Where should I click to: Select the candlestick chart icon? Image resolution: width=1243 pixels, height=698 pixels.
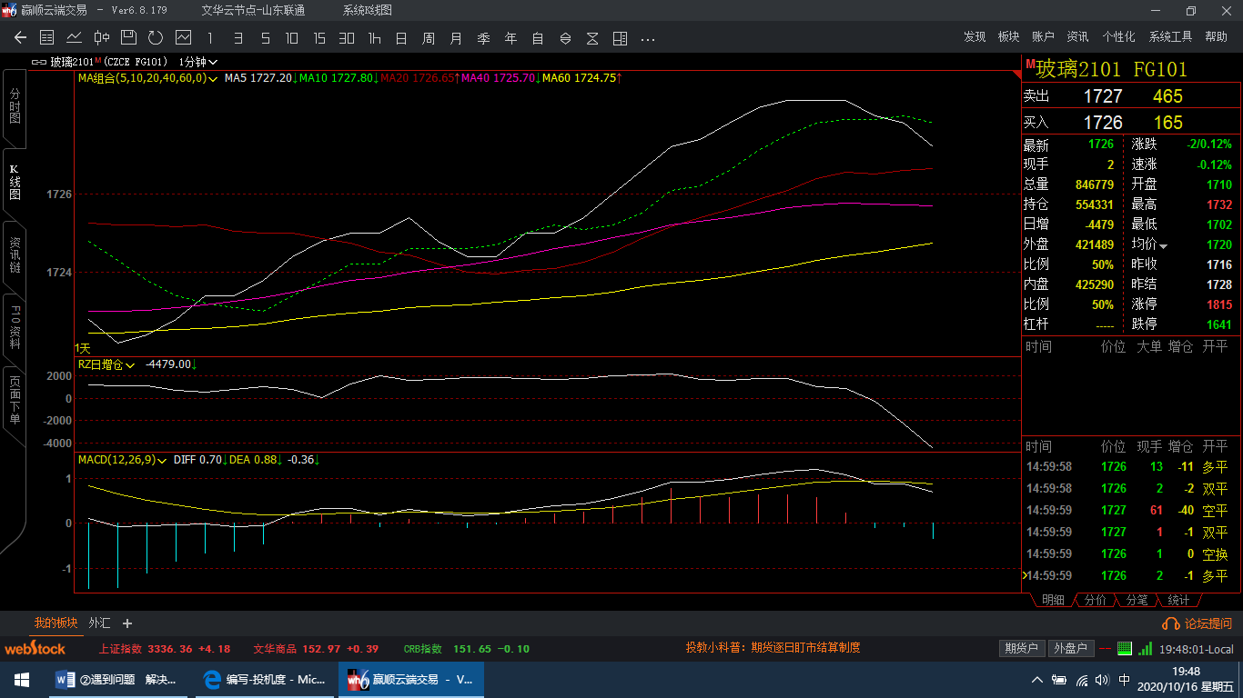coord(102,38)
